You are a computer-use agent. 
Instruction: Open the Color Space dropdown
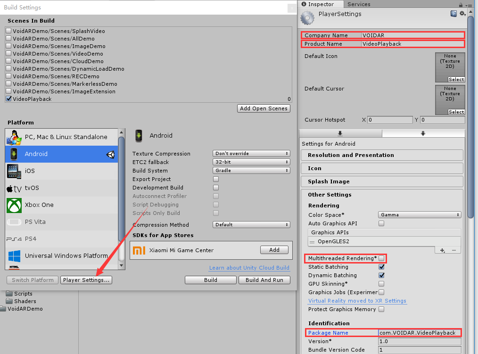pos(420,215)
